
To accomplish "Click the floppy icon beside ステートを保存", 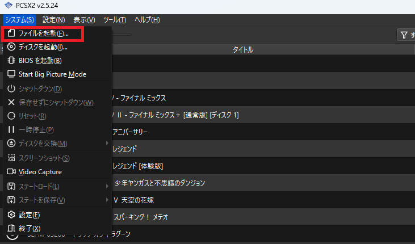I will [11, 200].
